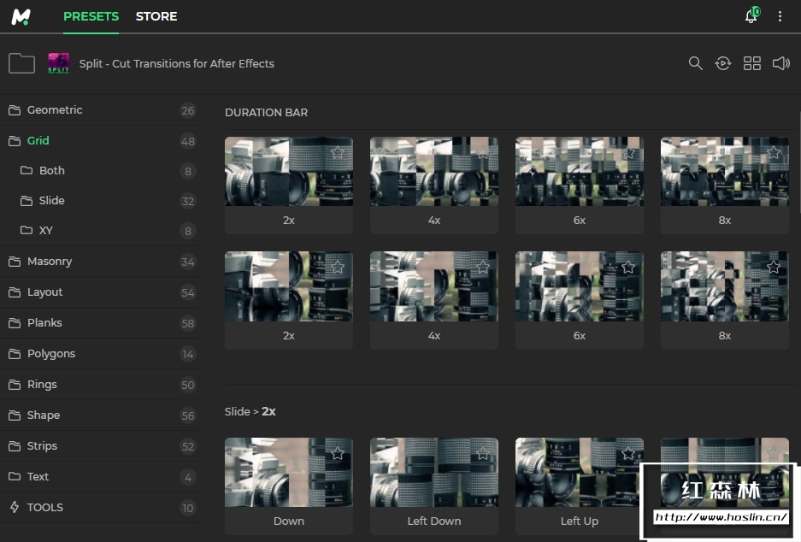Click the Masonry count badge 34

188,262
